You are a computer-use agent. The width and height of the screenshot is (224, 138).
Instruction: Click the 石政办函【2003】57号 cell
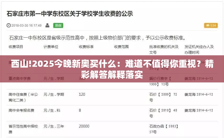point(164,129)
